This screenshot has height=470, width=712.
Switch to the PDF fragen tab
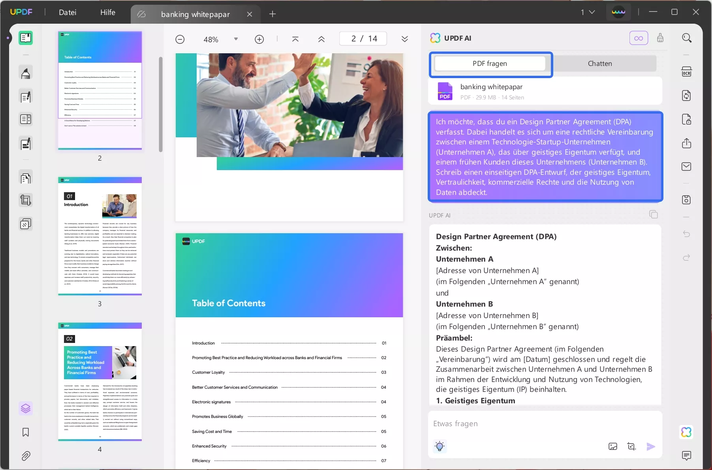tap(490, 64)
